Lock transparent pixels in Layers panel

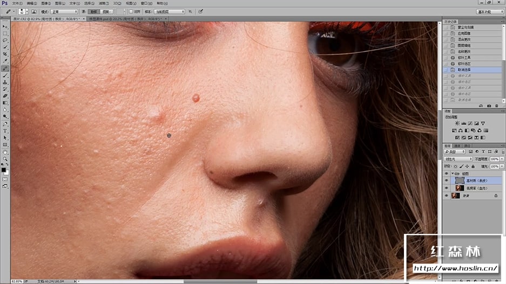[x=455, y=167]
